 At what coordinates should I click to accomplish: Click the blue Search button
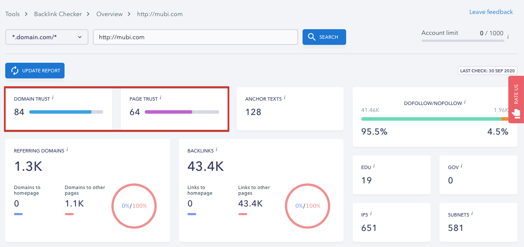coord(324,37)
